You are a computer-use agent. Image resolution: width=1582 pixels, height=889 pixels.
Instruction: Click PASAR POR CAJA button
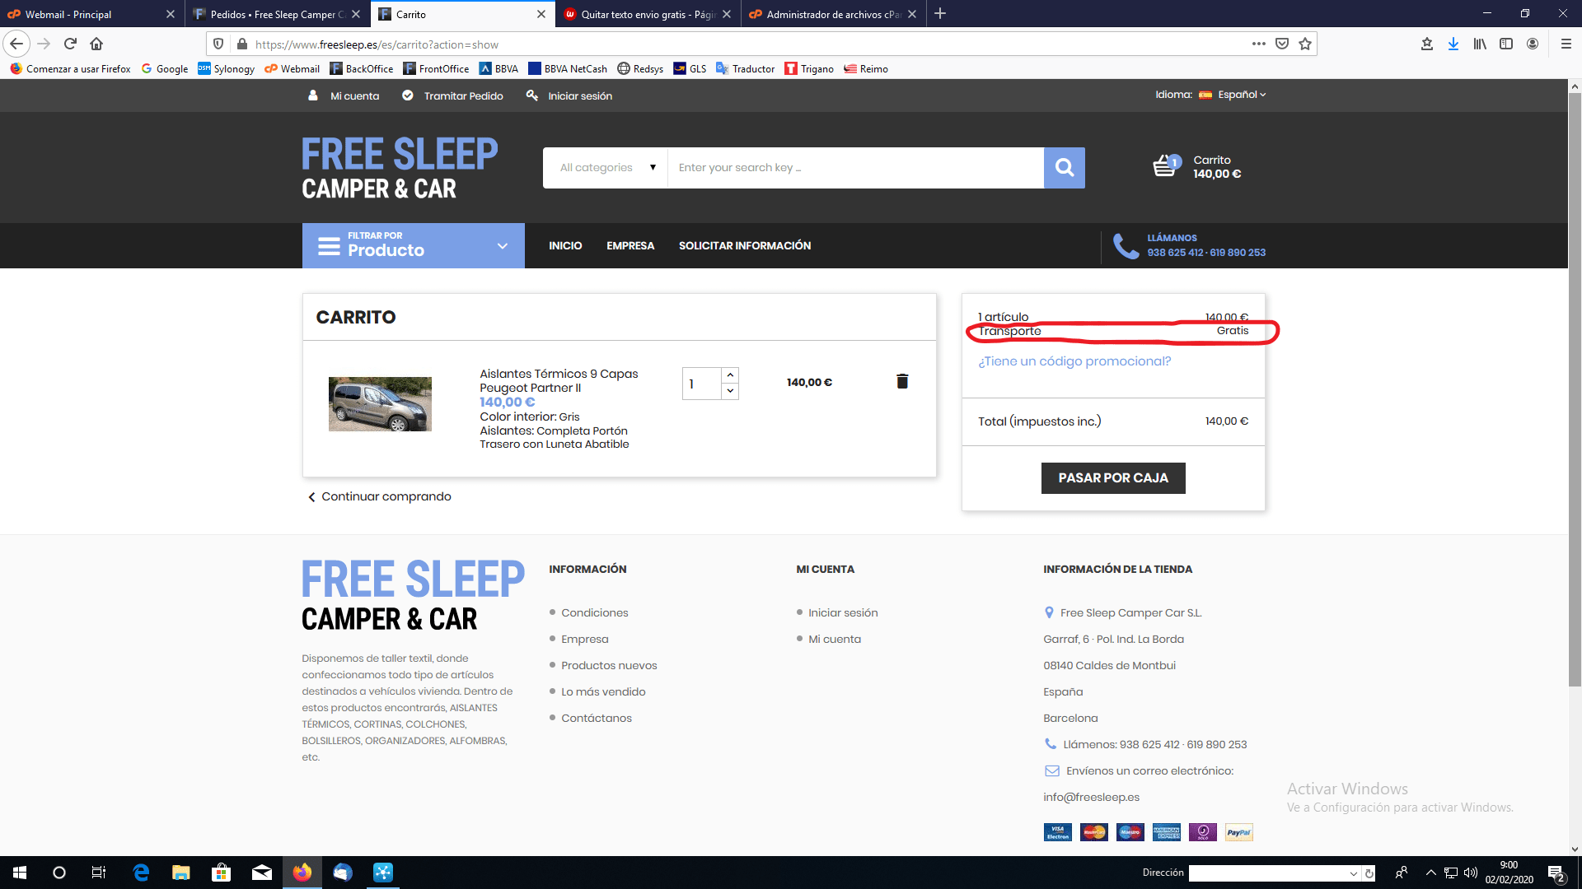click(1113, 478)
